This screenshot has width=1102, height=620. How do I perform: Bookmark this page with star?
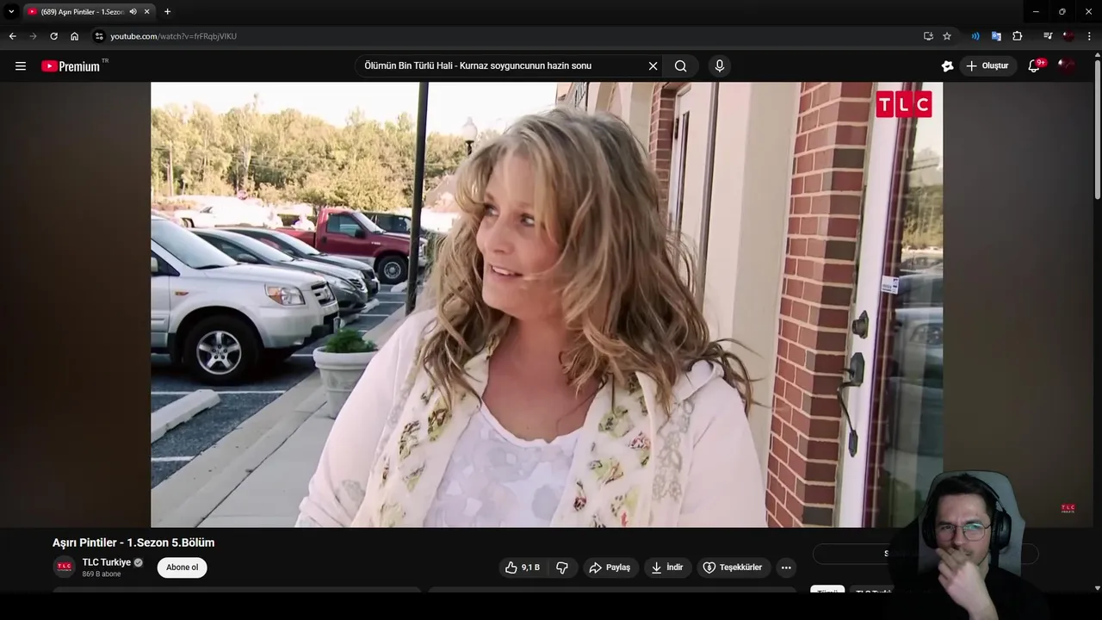947,36
